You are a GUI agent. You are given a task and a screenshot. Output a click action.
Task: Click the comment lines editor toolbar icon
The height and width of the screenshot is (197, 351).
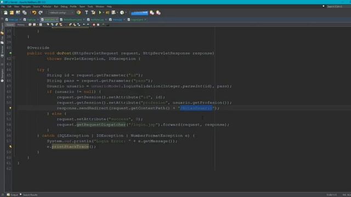click(x=103, y=25)
